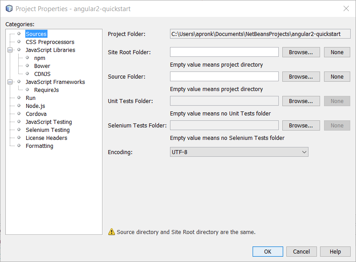Click inside the Source Folder input field
The width and height of the screenshot is (356, 262).
click(224, 76)
